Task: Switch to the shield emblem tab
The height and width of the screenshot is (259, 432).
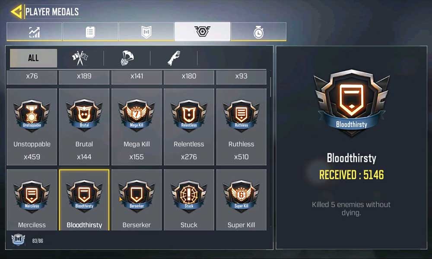Action: 146,32
